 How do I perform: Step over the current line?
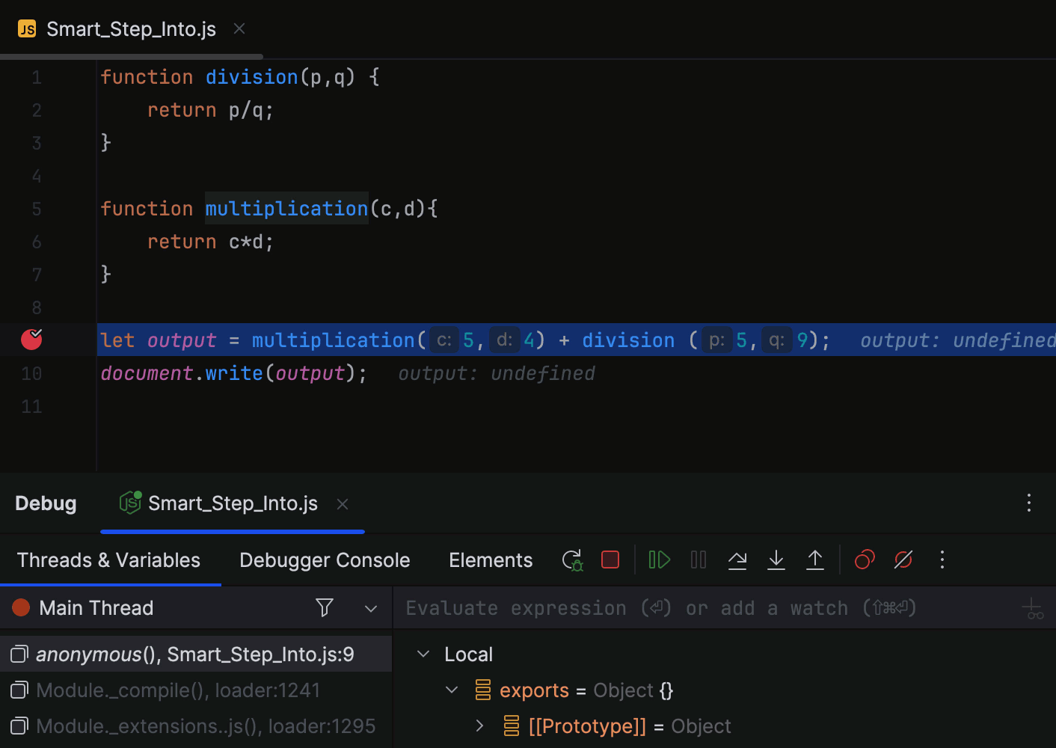click(737, 560)
